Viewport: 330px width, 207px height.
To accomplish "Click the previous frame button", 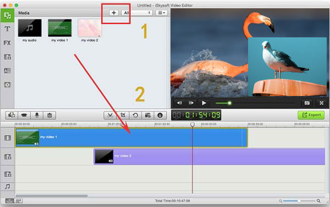I will 179,103.
